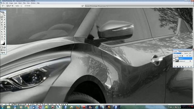Open the Layer Comps palette tab
194x109 pixels.
(x=103, y=6)
